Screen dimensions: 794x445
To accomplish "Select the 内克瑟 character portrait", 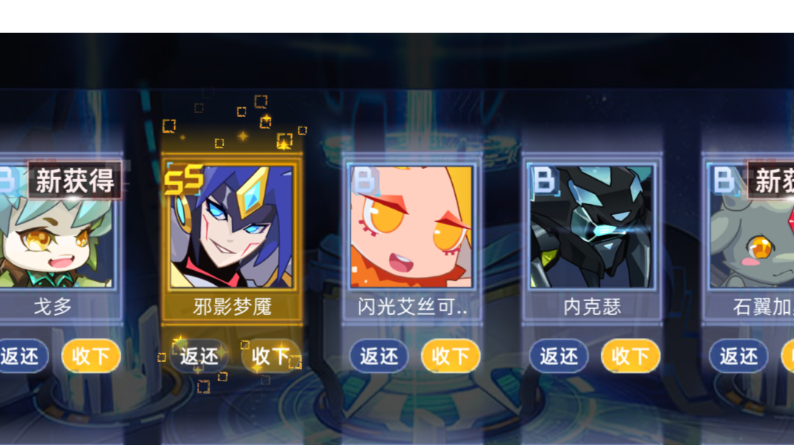I will [x=591, y=227].
